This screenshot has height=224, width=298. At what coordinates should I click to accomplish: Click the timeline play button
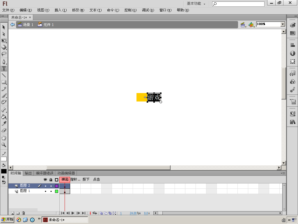[x=73, y=213]
